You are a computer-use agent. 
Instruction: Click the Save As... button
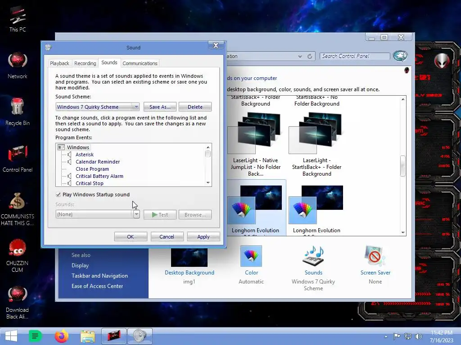160,107
